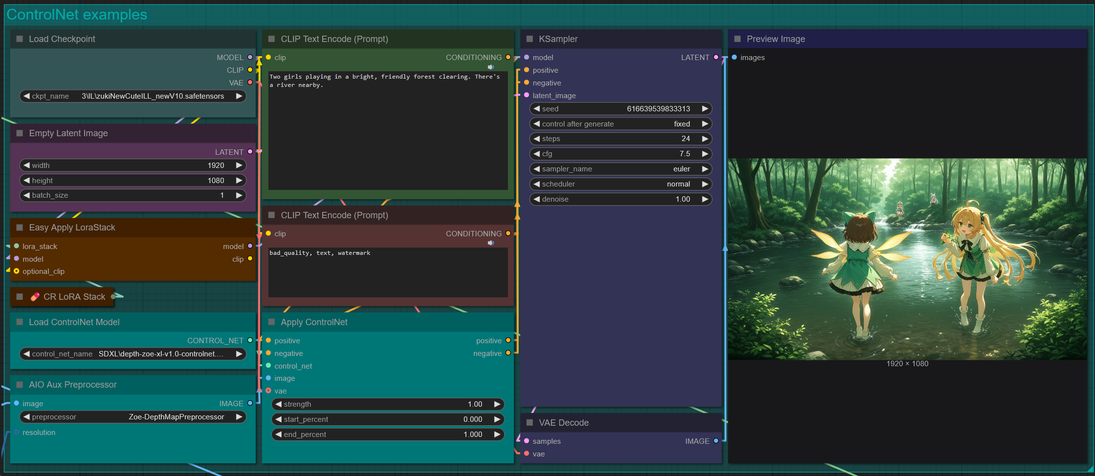Collapse the KSampler node via its title dot
This screenshot has width=1095, height=476.
click(x=529, y=39)
